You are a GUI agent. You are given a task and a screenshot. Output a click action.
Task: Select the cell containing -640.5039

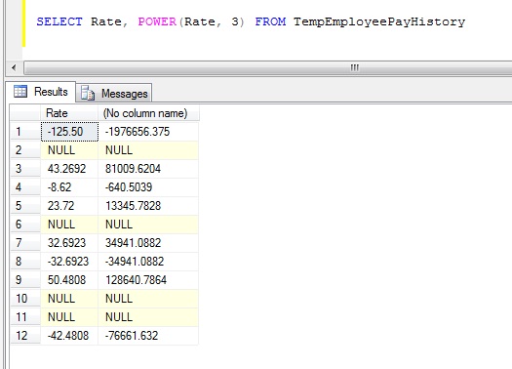pyautogui.click(x=148, y=187)
